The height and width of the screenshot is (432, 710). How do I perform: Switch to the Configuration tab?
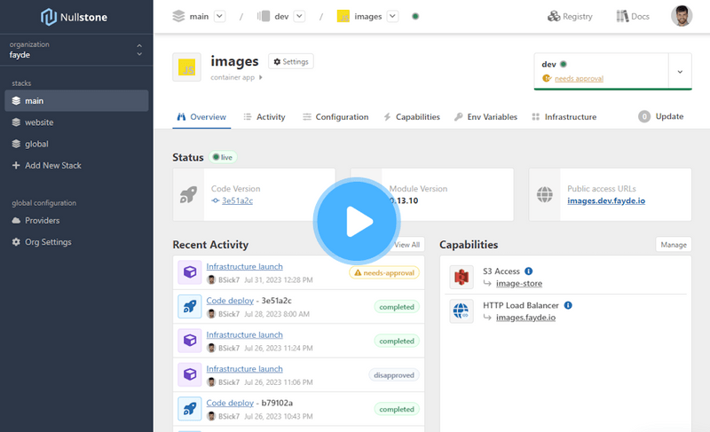click(x=335, y=117)
